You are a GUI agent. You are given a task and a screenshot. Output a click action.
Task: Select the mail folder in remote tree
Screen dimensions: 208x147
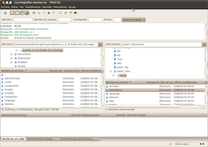(119, 59)
